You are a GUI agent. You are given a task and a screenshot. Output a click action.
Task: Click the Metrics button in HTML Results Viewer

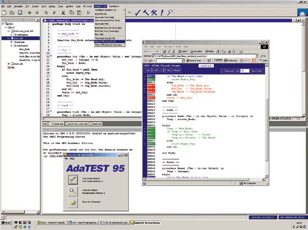coord(158,70)
